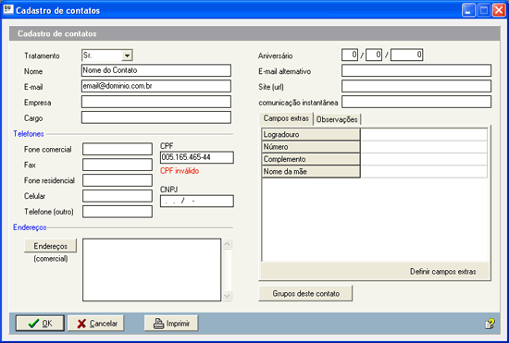Screen dimensions: 509x343
Task: Select the Complemento row header
Action: [311, 159]
